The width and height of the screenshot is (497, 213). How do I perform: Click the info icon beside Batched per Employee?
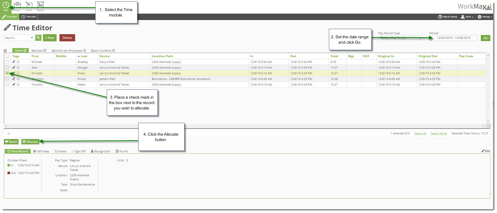tap(85, 51)
